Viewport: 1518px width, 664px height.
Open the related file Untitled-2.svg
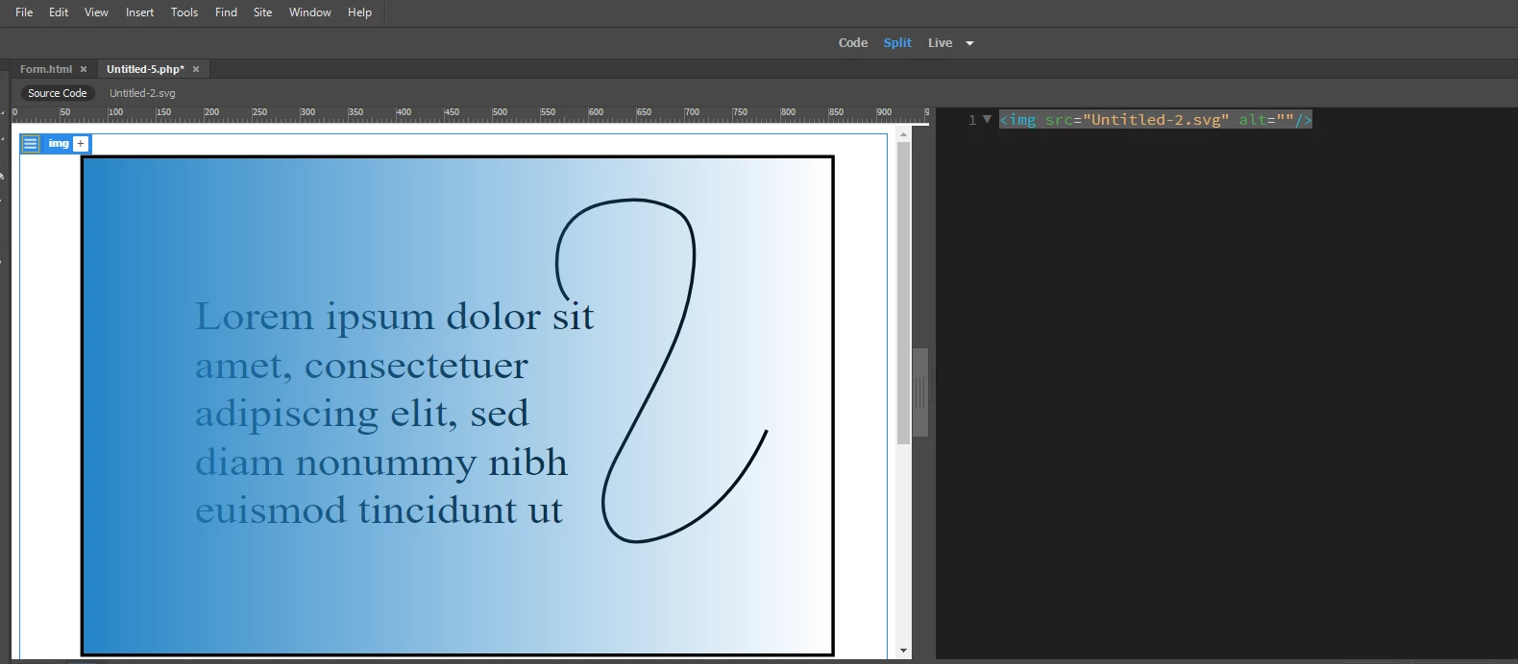142,93
